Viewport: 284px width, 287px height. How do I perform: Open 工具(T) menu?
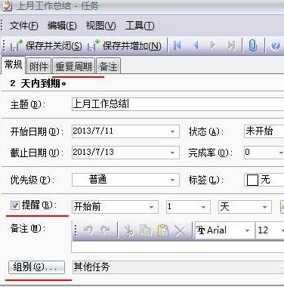pyautogui.click(x=140, y=26)
